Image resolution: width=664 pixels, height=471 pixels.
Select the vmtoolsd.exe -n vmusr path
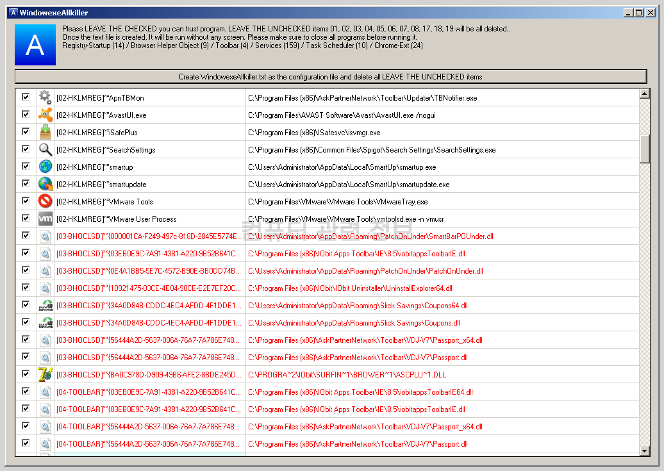pyautogui.click(x=346, y=219)
